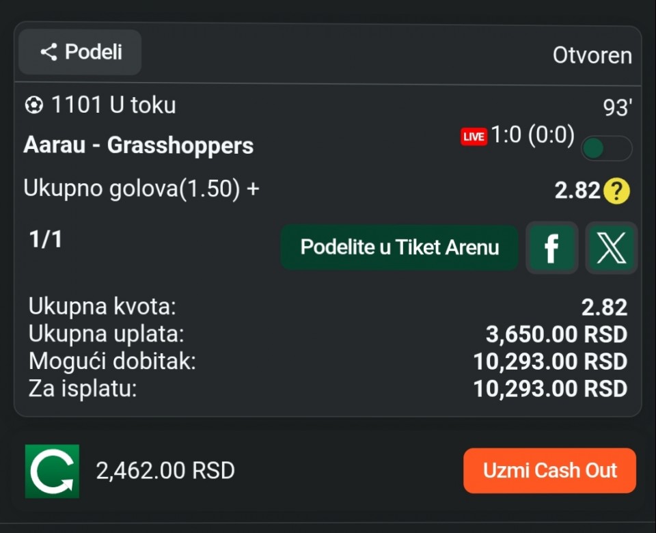The image size is (656, 533).
Task: Click the yellow question mark icon
Action: tap(616, 191)
